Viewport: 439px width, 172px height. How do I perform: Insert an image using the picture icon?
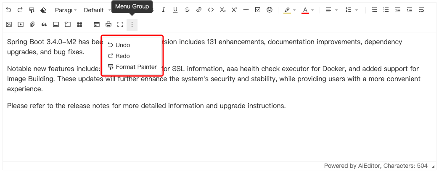tap(9, 25)
